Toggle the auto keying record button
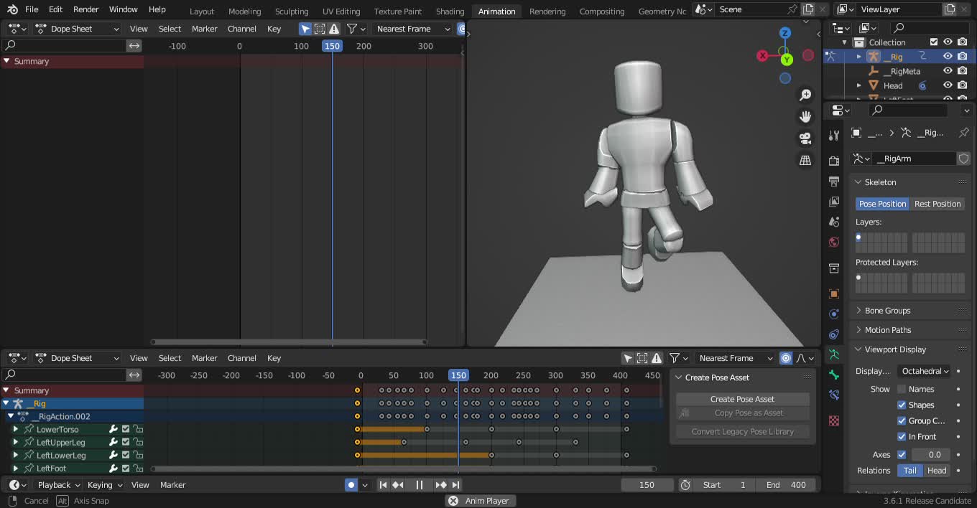The height and width of the screenshot is (508, 977). 351,485
